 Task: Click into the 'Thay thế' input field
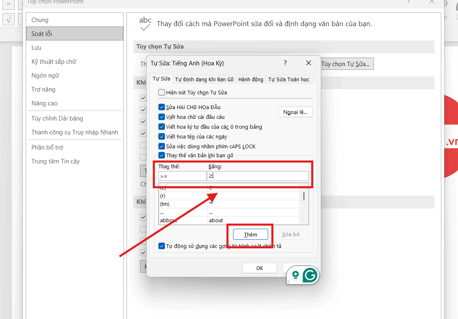click(182, 176)
